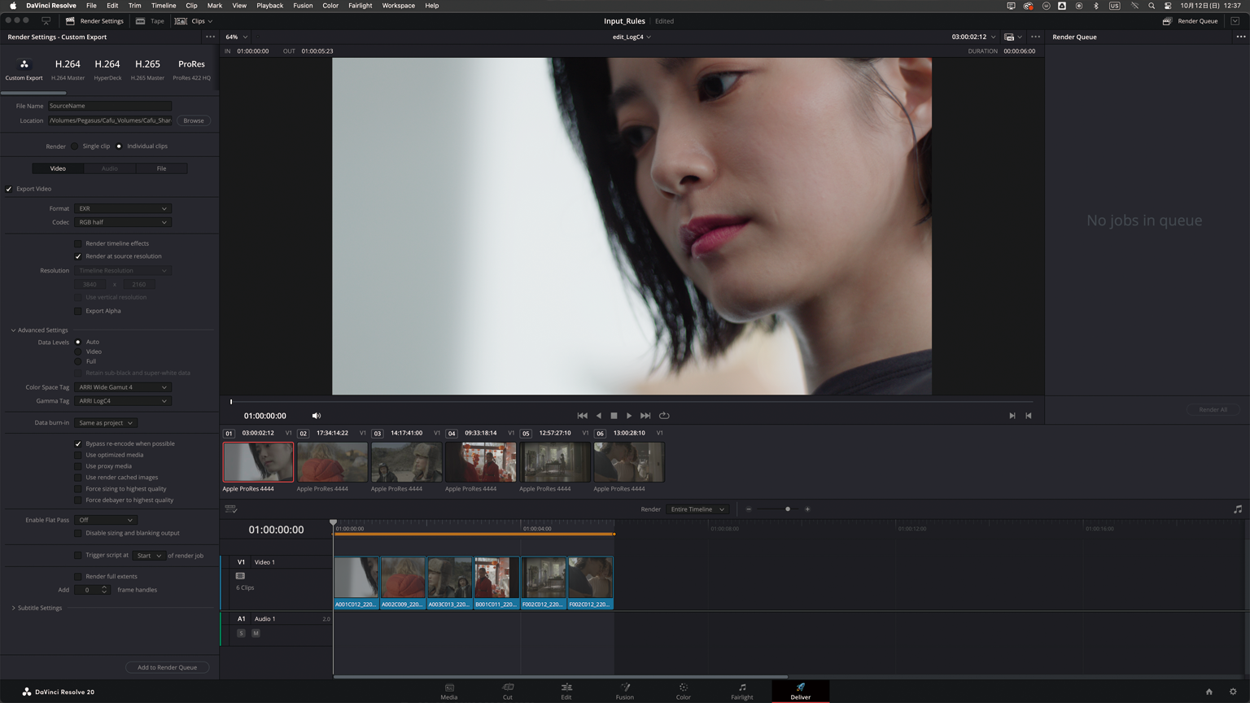Toggle loop playback icon in viewer
Viewport: 1250px width, 703px height.
coord(664,416)
